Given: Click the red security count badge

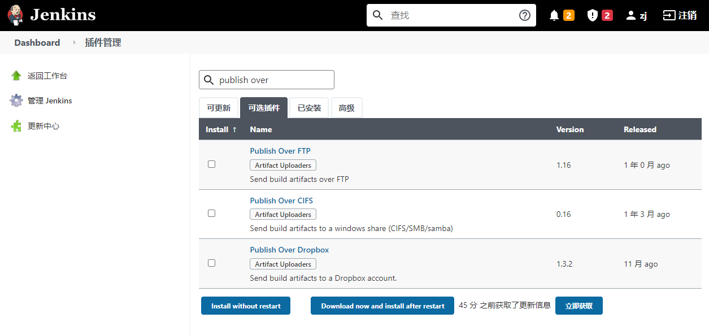Looking at the screenshot, I should [607, 15].
